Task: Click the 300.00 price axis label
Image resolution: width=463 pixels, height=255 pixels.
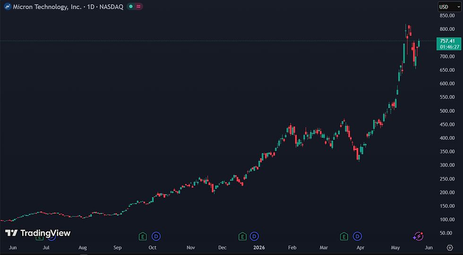Action: pyautogui.click(x=447, y=165)
